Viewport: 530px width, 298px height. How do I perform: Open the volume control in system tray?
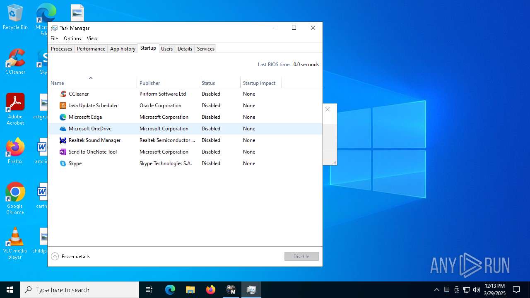coord(477,290)
